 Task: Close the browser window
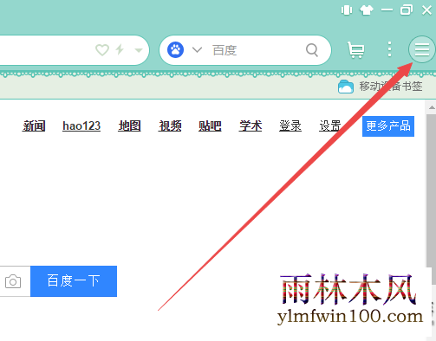426,10
